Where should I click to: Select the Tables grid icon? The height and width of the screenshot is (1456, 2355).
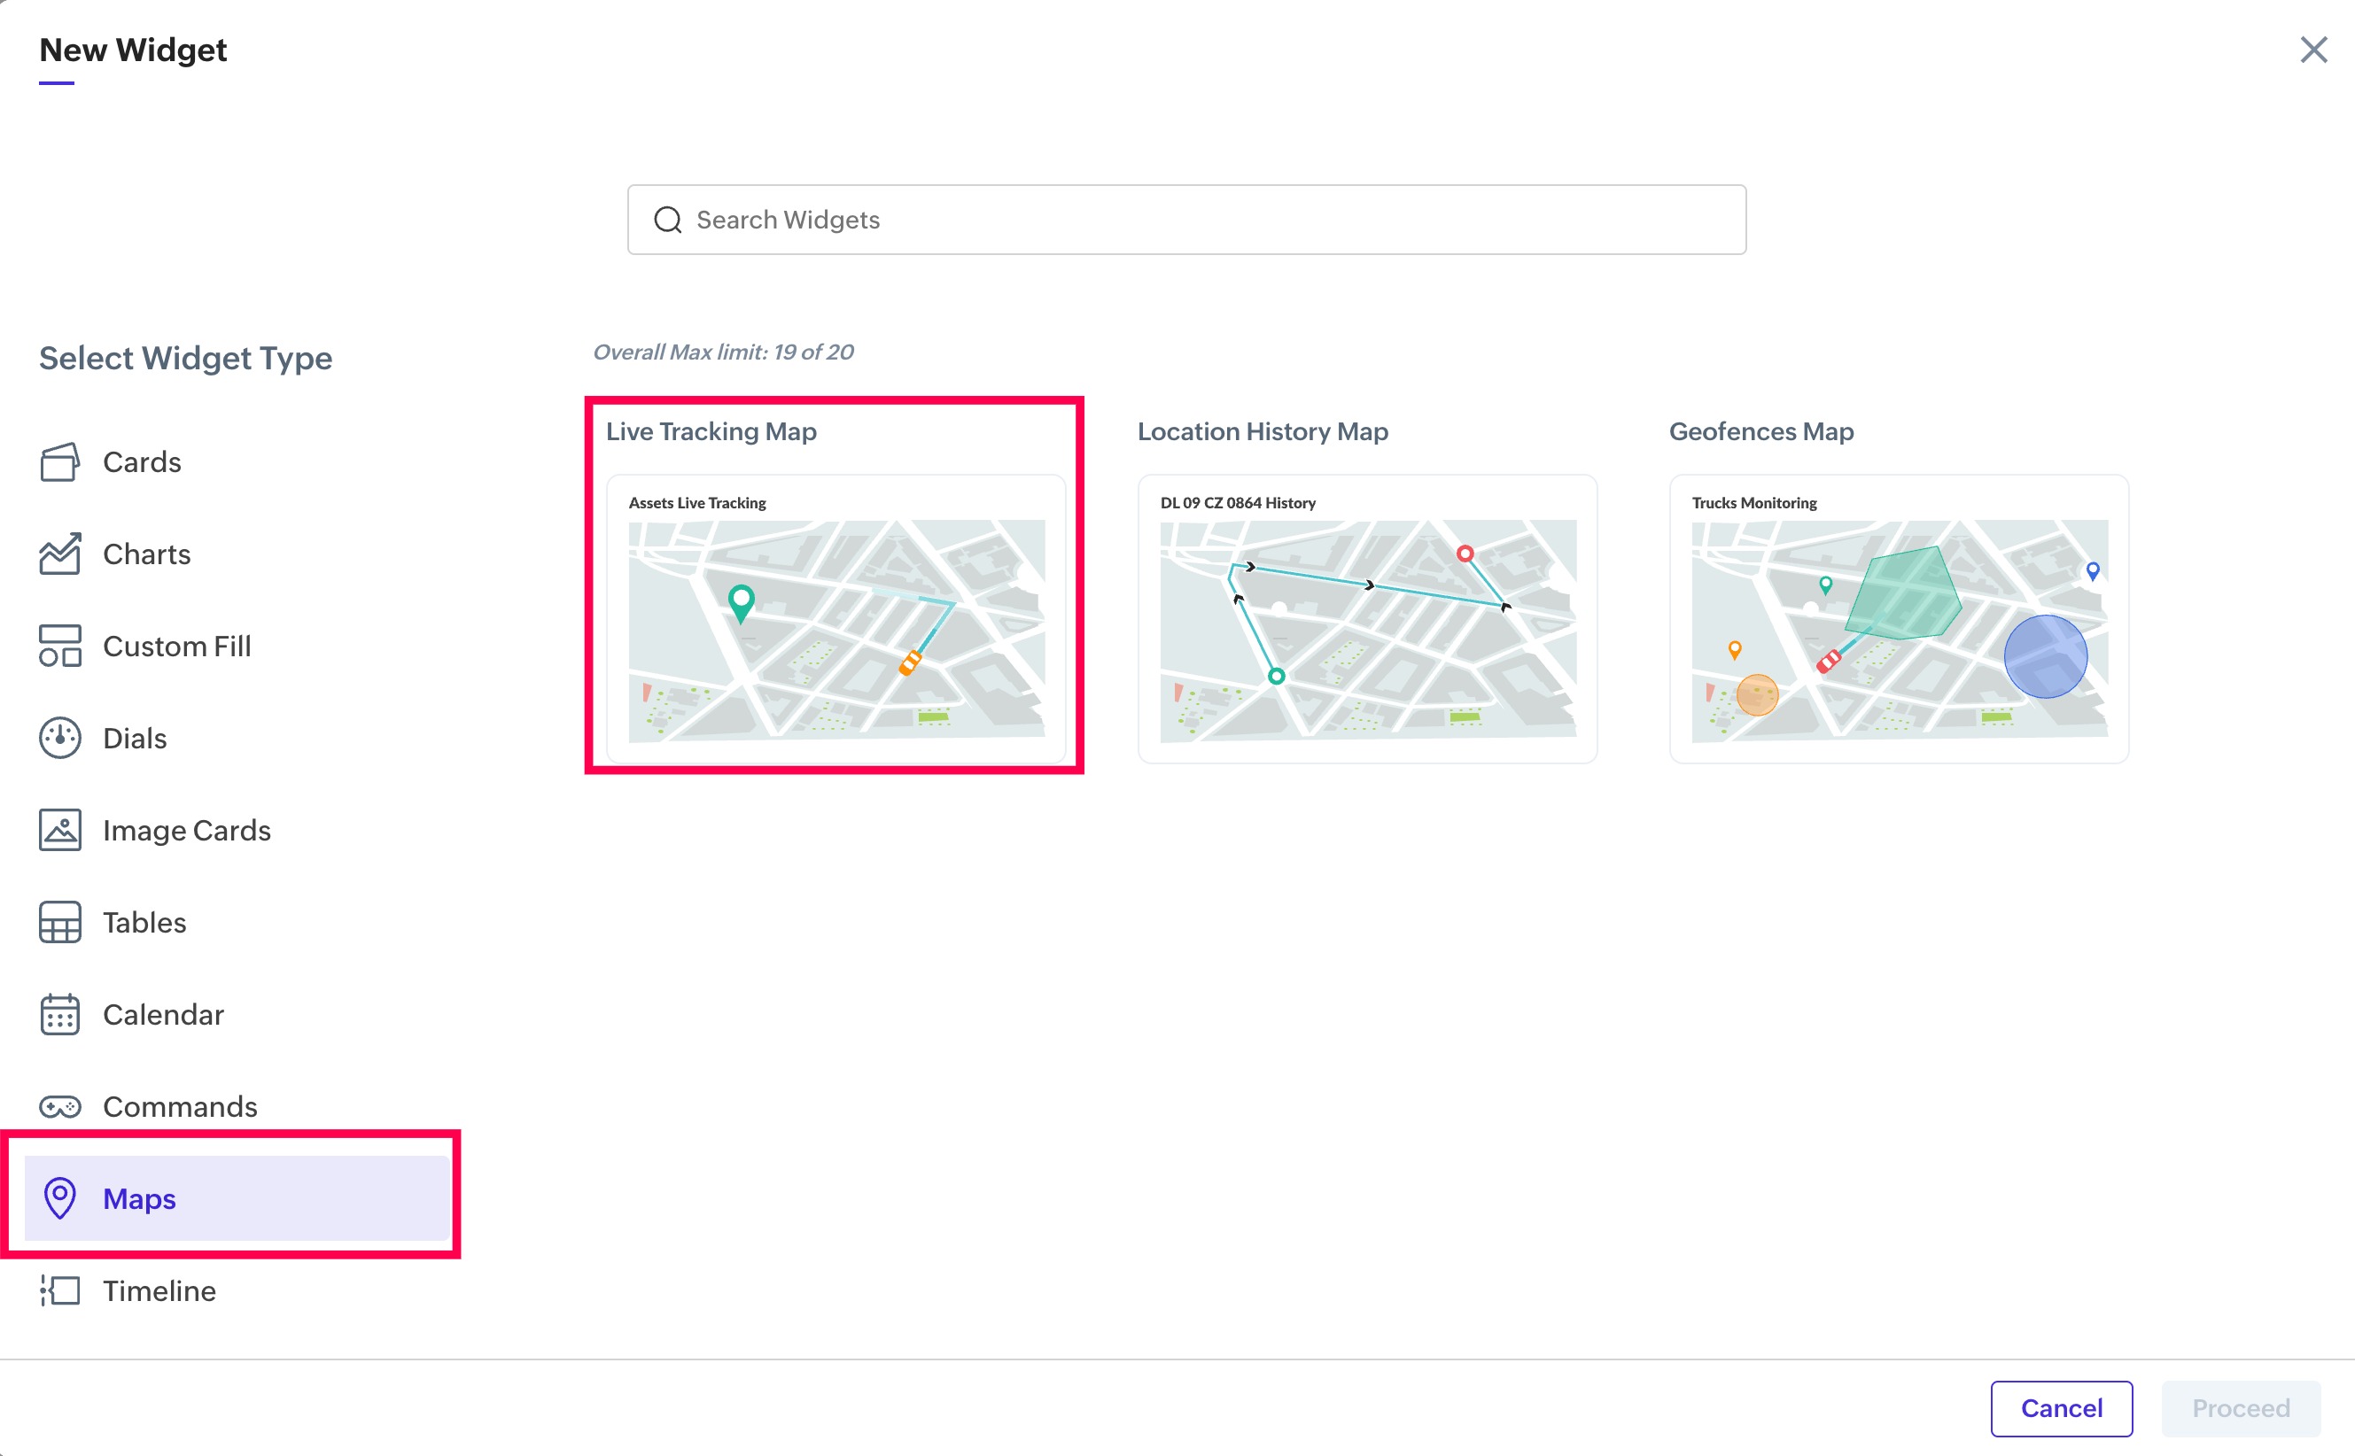tap(59, 923)
